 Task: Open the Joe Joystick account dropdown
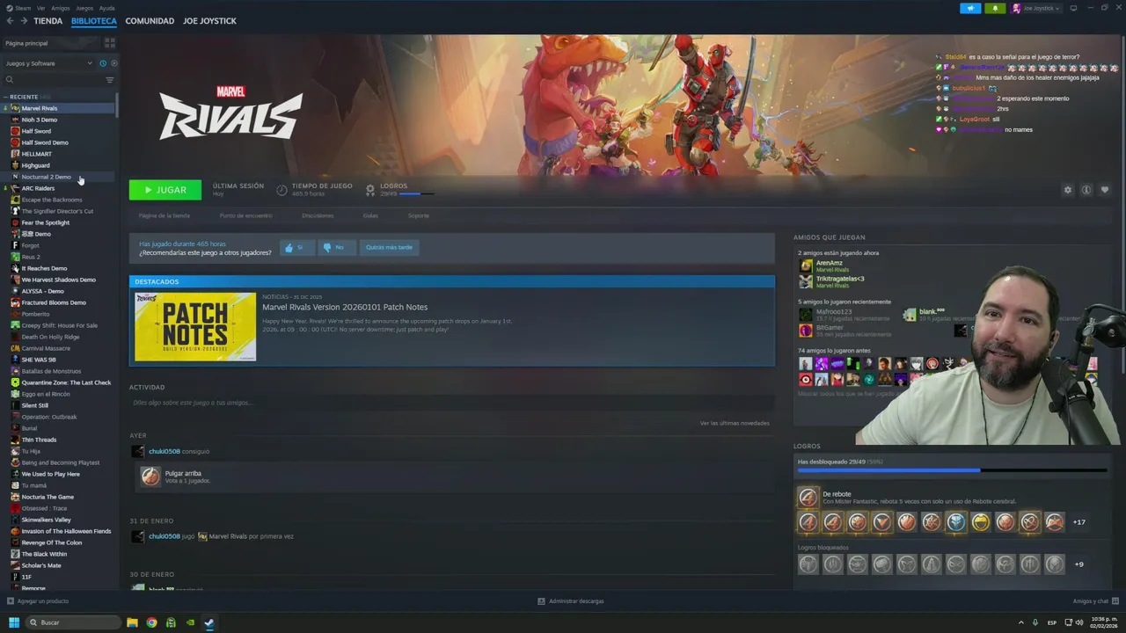pyautogui.click(x=1035, y=8)
